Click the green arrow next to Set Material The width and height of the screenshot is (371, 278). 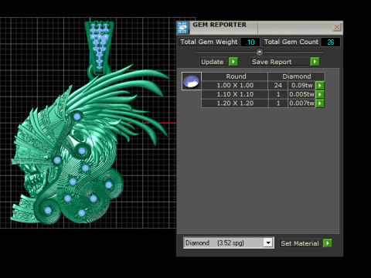[328, 243]
